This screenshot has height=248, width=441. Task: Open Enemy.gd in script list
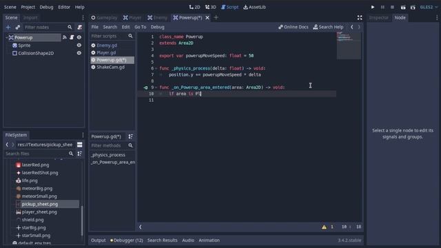click(107, 45)
